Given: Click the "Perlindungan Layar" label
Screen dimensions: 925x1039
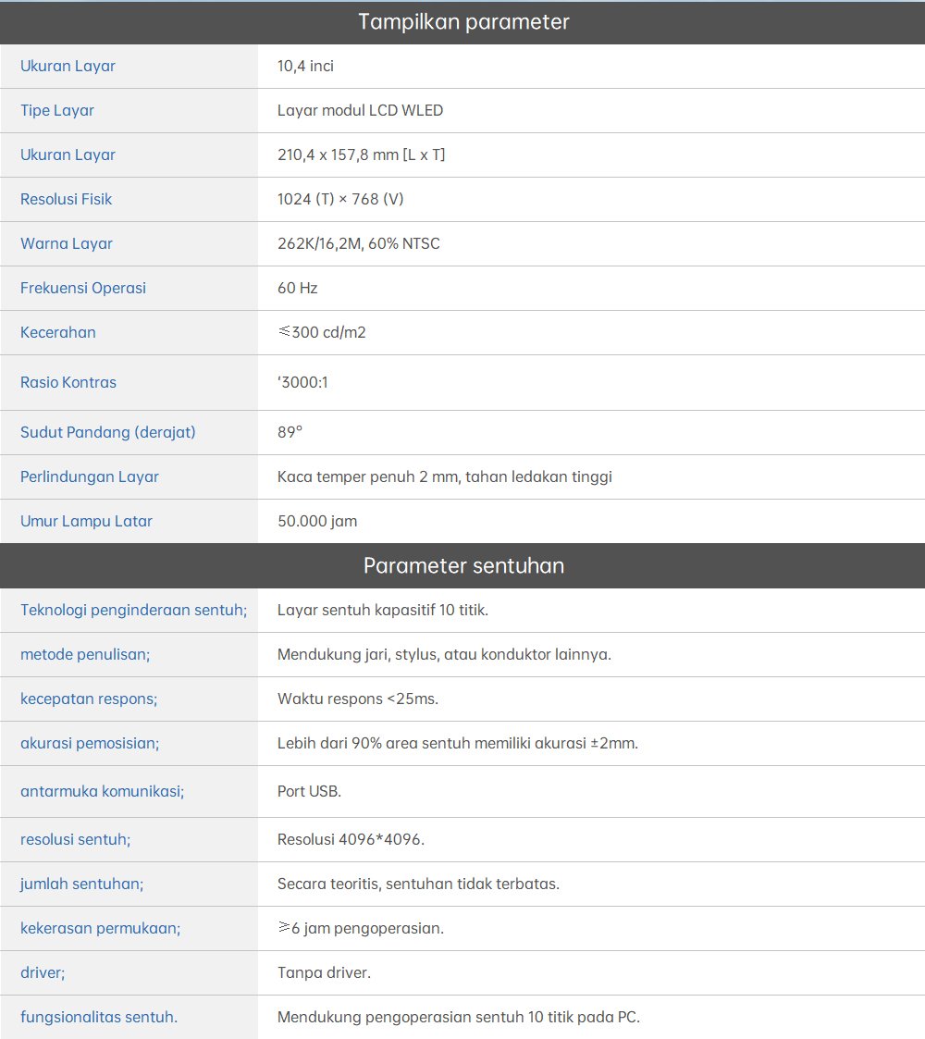Looking at the screenshot, I should click(x=90, y=476).
